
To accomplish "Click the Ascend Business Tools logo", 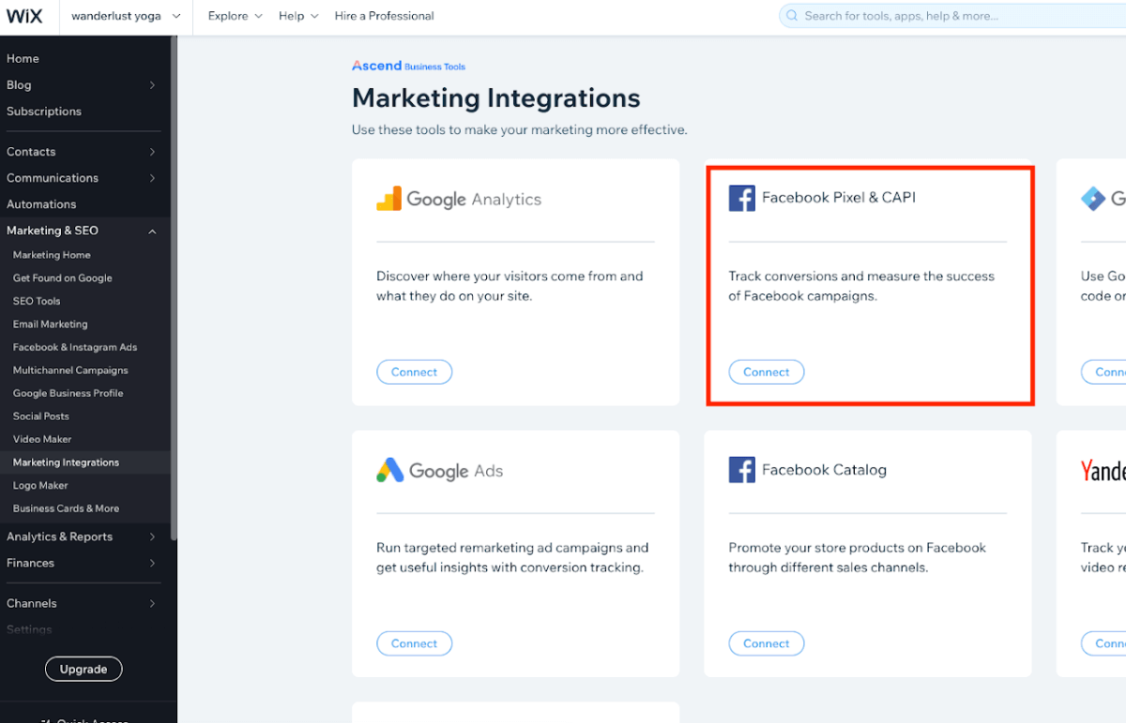I will pyautogui.click(x=408, y=65).
